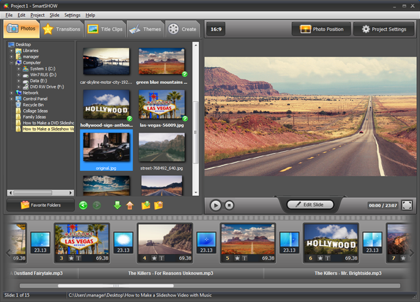
Task: Open the Title Clips tab
Action: pos(105,29)
